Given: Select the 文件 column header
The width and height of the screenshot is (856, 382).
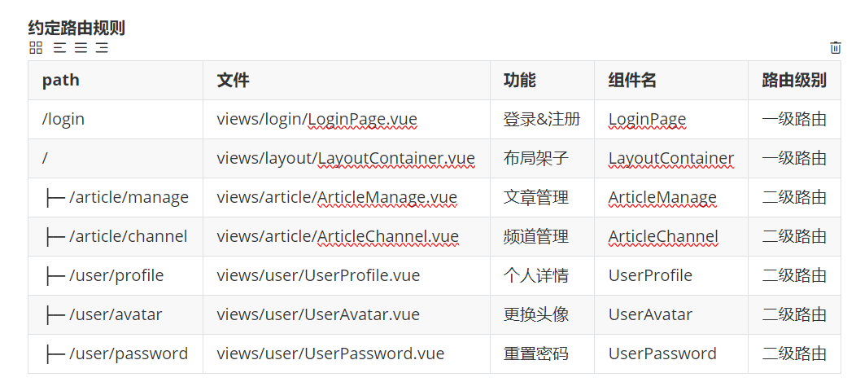Looking at the screenshot, I should (x=347, y=81).
